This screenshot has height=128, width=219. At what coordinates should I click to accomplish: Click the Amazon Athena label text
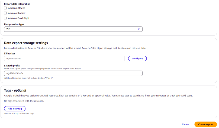coord(17,8)
